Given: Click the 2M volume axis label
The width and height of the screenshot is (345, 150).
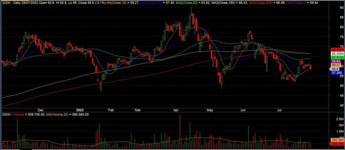Looking at the screenshot, I should tap(342, 125).
